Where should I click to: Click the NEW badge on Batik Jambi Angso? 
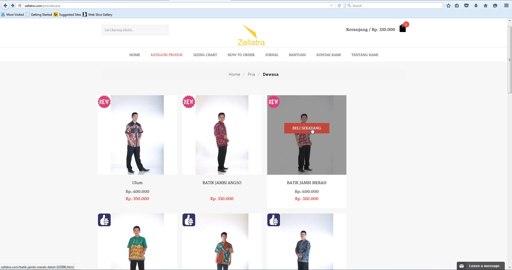pyautogui.click(x=189, y=102)
